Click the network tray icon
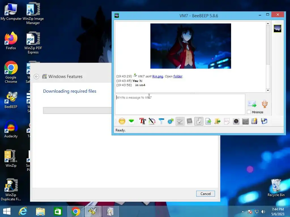 click(x=257, y=212)
